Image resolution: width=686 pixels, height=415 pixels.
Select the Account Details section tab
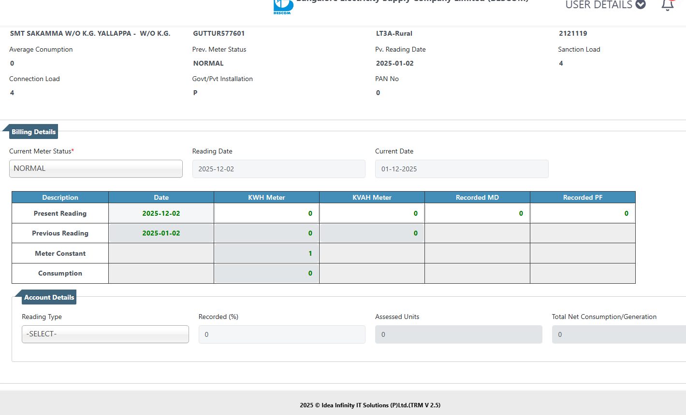[49, 297]
